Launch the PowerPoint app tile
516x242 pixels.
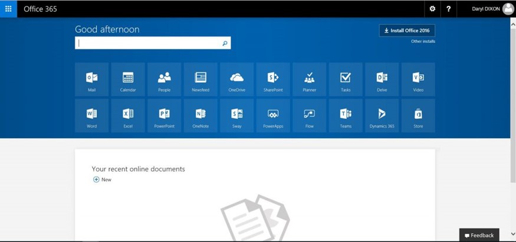click(164, 115)
